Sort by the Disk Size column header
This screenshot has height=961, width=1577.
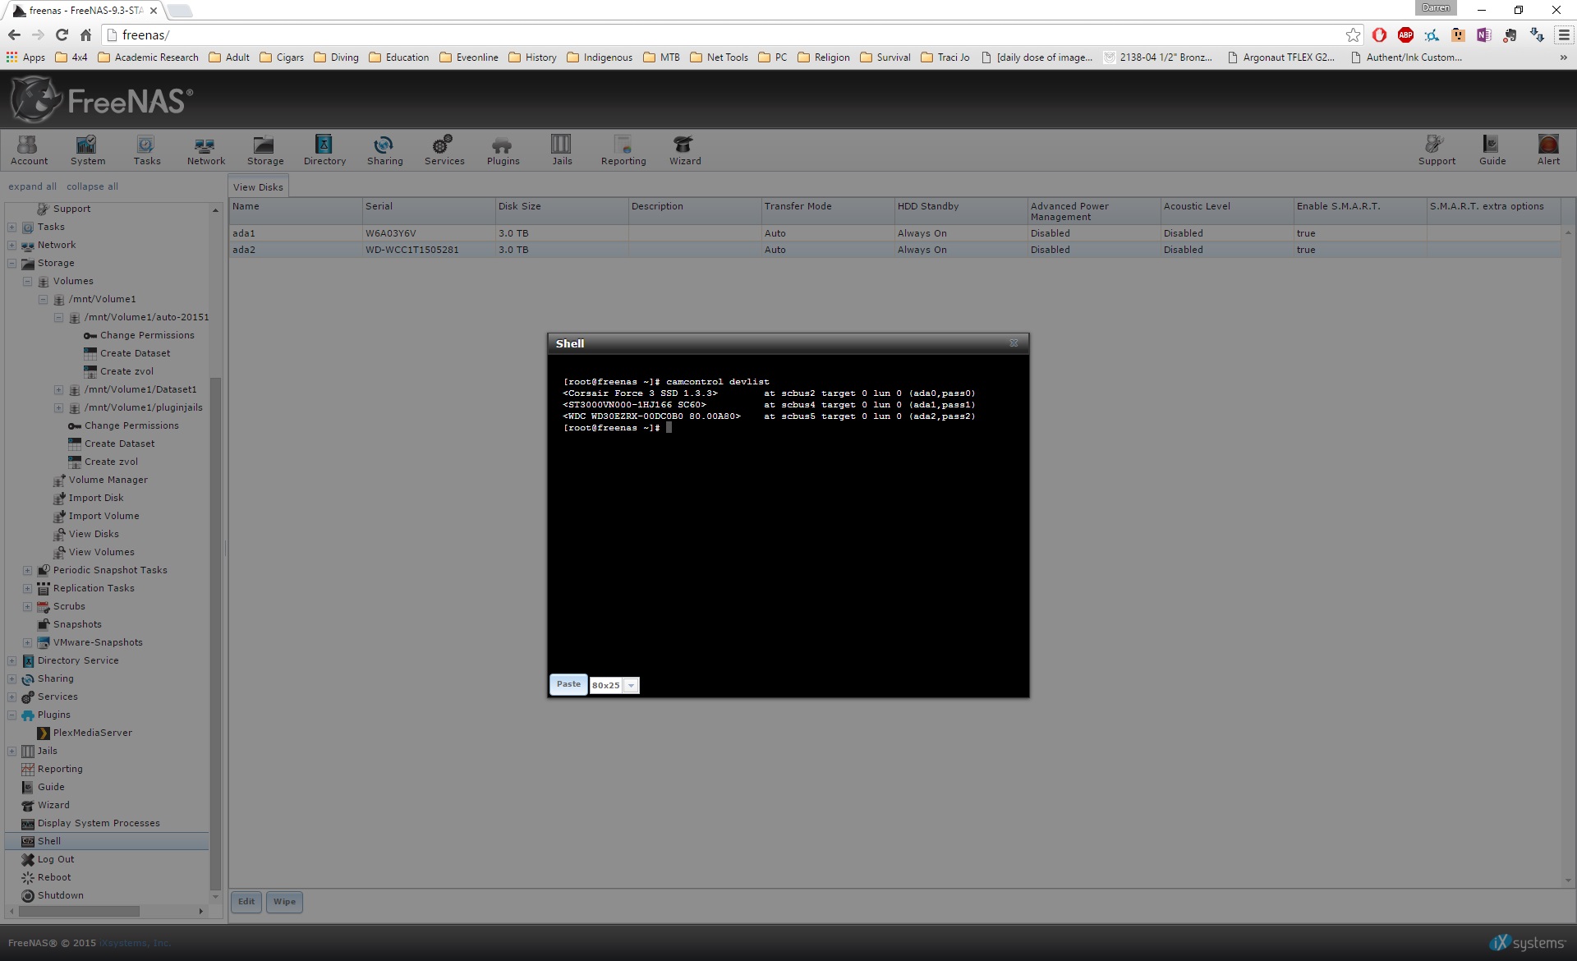(562, 211)
